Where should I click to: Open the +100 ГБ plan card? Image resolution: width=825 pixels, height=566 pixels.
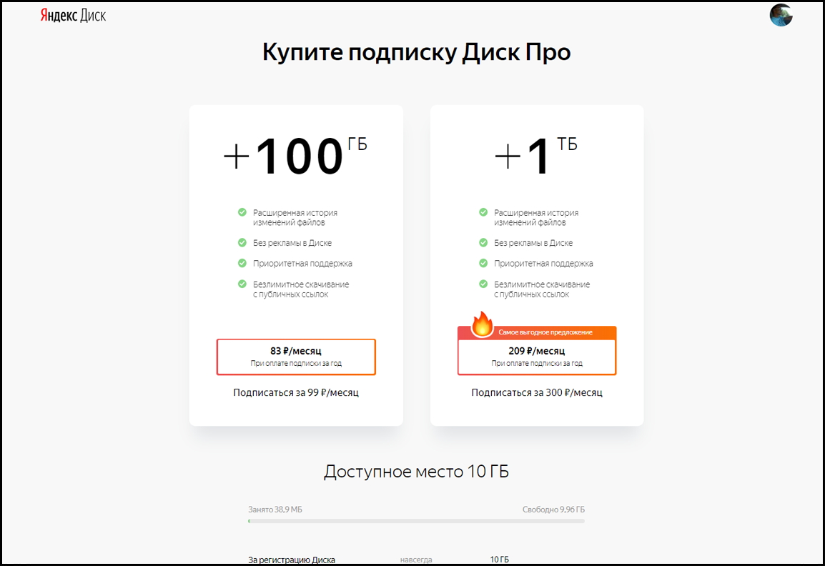[296, 157]
